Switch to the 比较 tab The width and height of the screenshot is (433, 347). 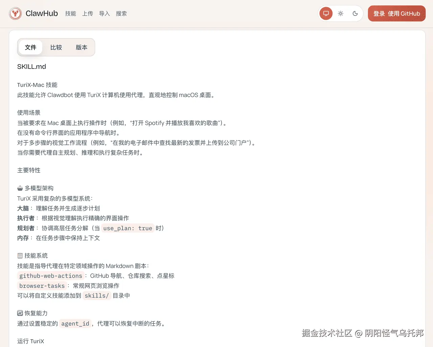coord(56,47)
